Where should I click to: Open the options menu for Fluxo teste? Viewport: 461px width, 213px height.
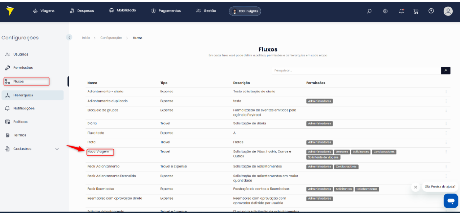click(x=446, y=133)
